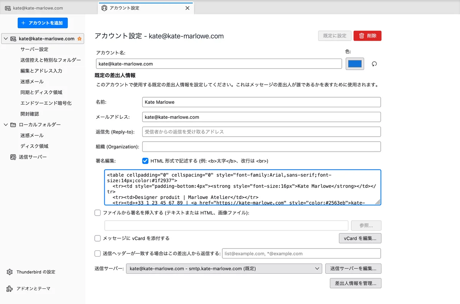Click the list@example.com header match field
Screen dimensions: 460x304
pos(301,253)
